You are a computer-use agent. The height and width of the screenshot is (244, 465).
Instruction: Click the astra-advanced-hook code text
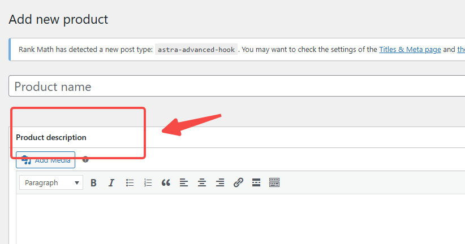(196, 50)
